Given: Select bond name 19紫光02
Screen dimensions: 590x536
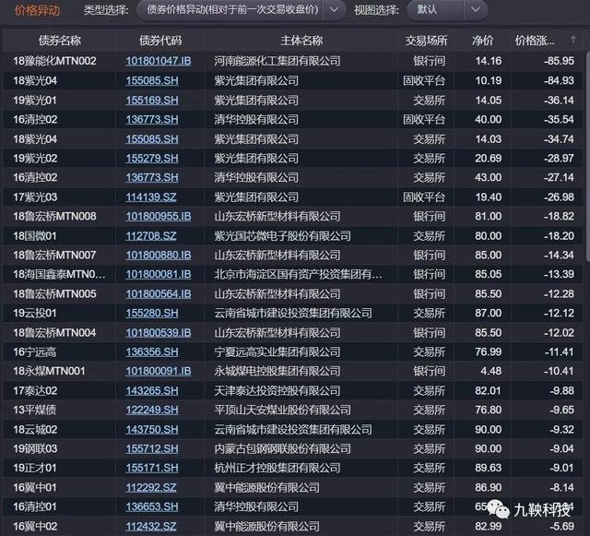Looking at the screenshot, I should [x=35, y=158].
